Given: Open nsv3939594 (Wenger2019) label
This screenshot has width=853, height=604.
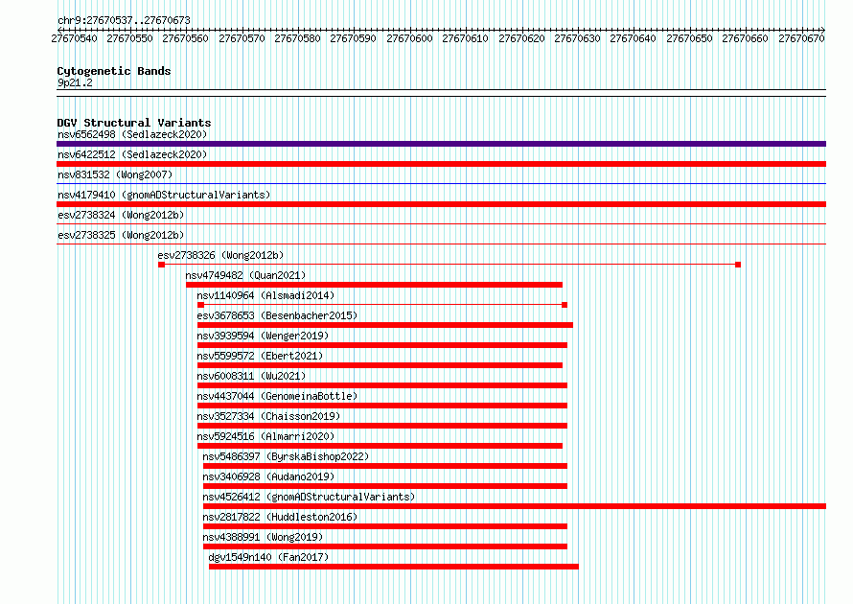Looking at the screenshot, I should tap(263, 336).
